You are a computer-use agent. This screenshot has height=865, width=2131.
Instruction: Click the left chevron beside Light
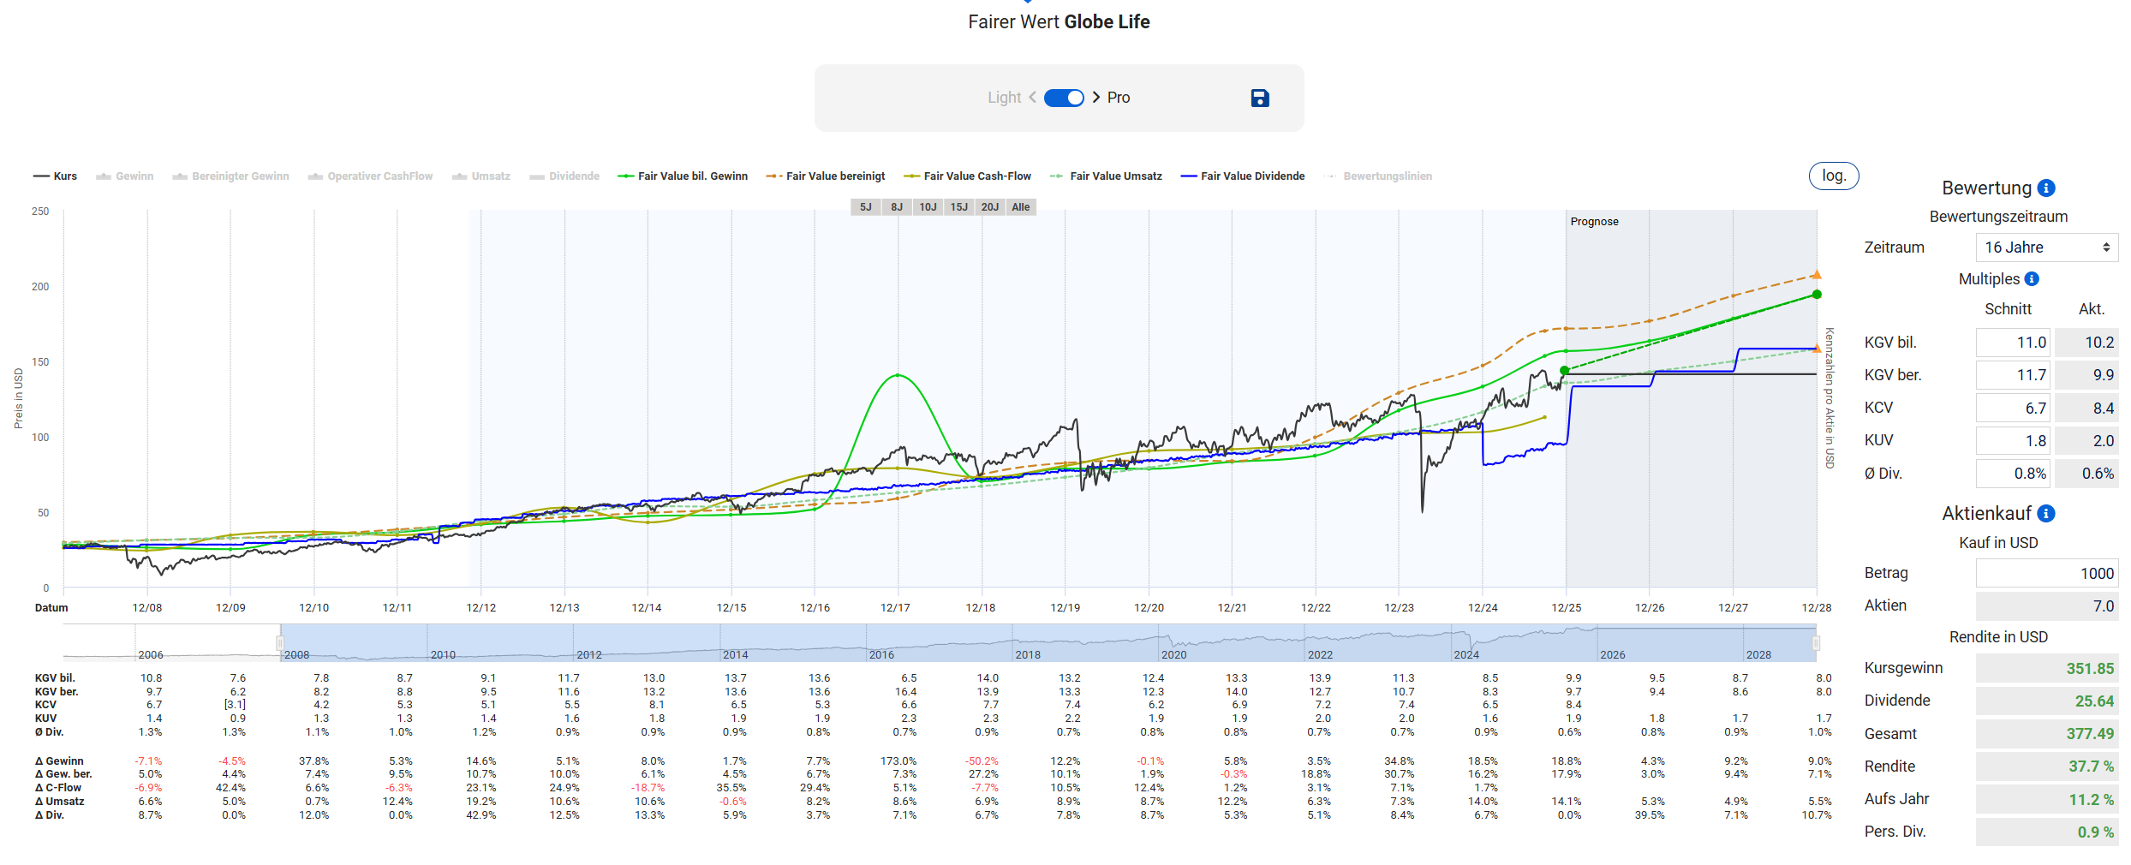click(x=1032, y=98)
